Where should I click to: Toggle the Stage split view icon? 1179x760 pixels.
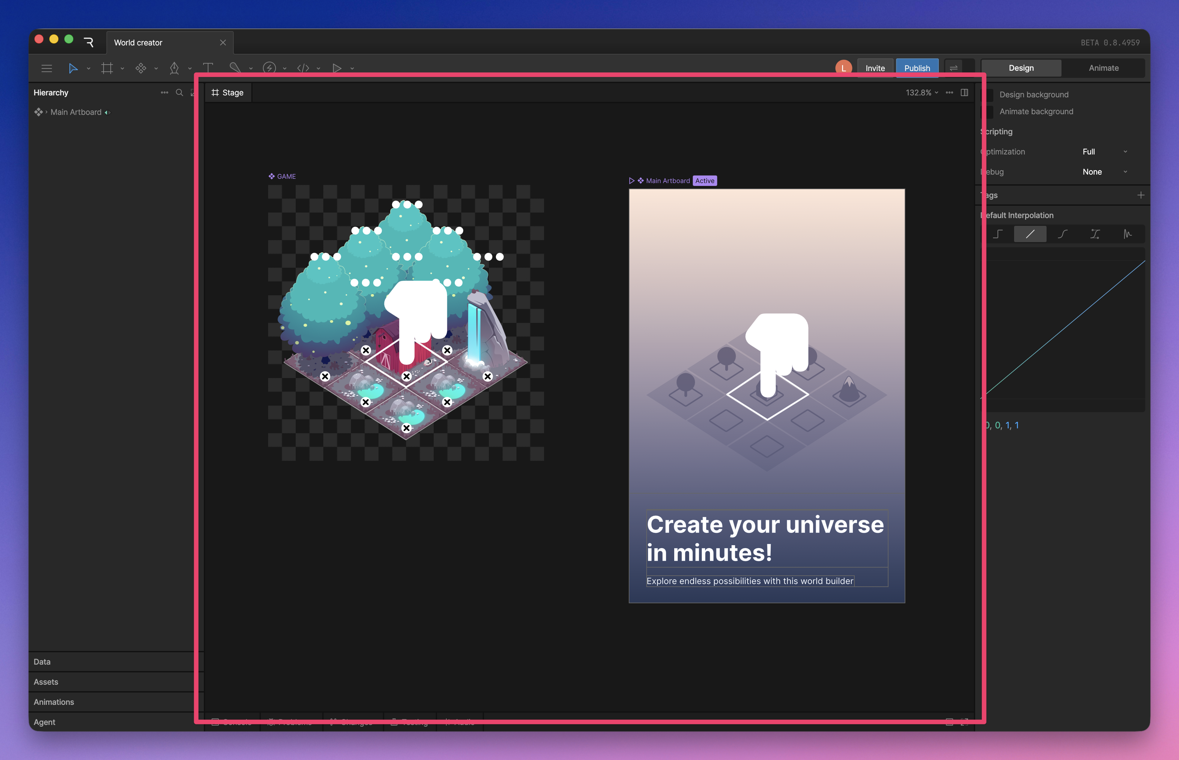(x=964, y=92)
